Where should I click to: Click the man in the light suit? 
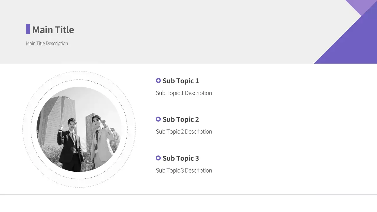(100, 141)
